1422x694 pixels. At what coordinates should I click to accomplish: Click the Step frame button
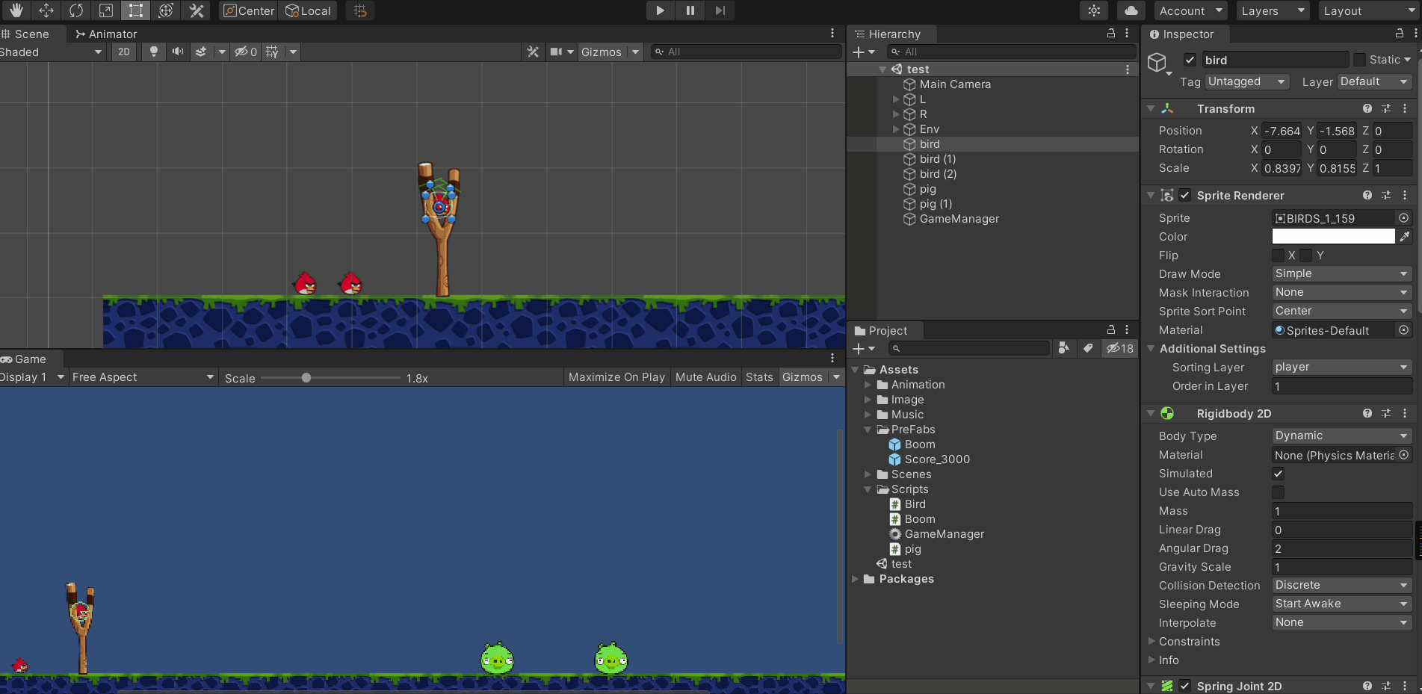click(720, 10)
